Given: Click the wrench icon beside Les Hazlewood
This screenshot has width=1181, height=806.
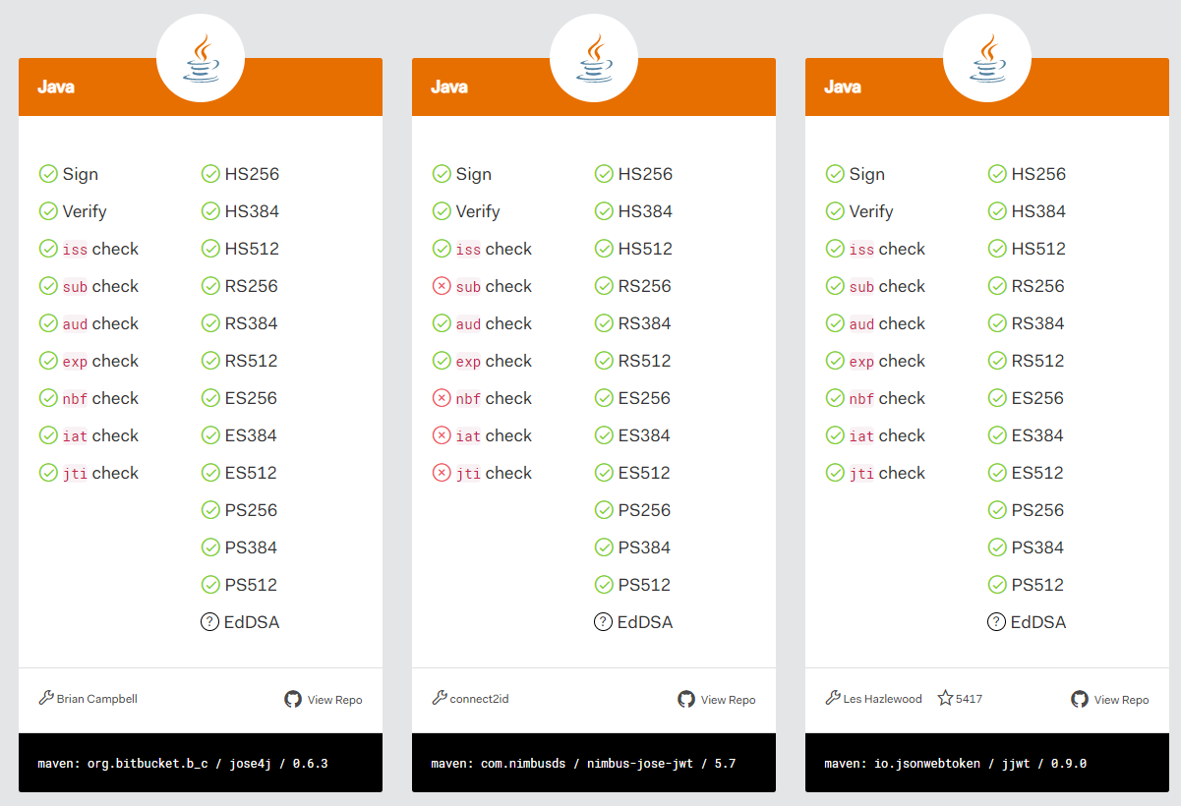Looking at the screenshot, I should pyautogui.click(x=833, y=698).
